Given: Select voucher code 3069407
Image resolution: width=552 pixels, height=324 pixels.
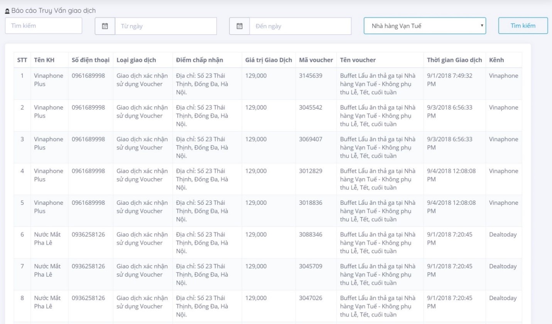Looking at the screenshot, I should point(311,139).
